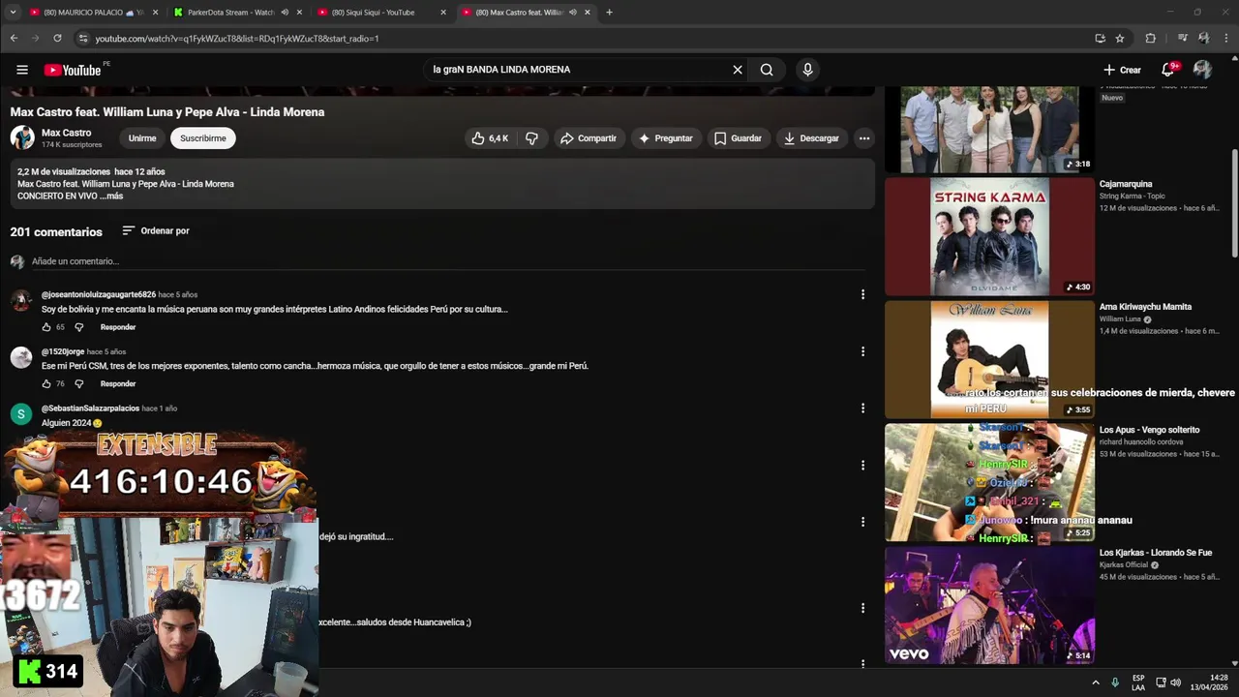Open Max Castro channel avatar

[22, 137]
